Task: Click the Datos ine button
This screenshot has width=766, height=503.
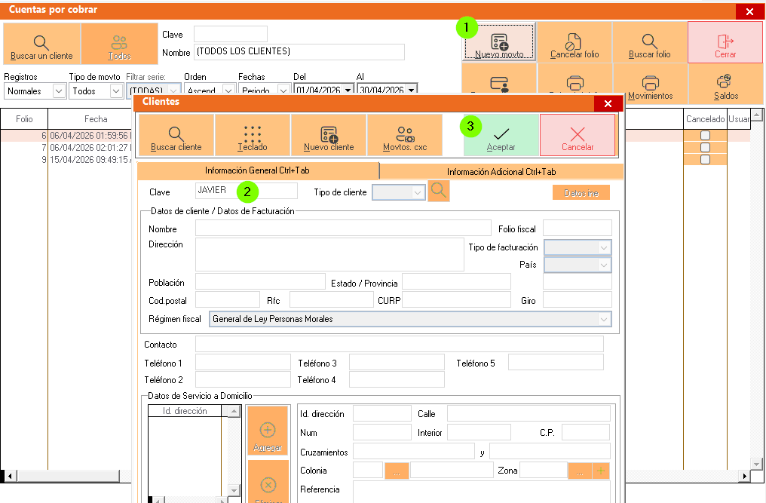Action: tap(581, 192)
